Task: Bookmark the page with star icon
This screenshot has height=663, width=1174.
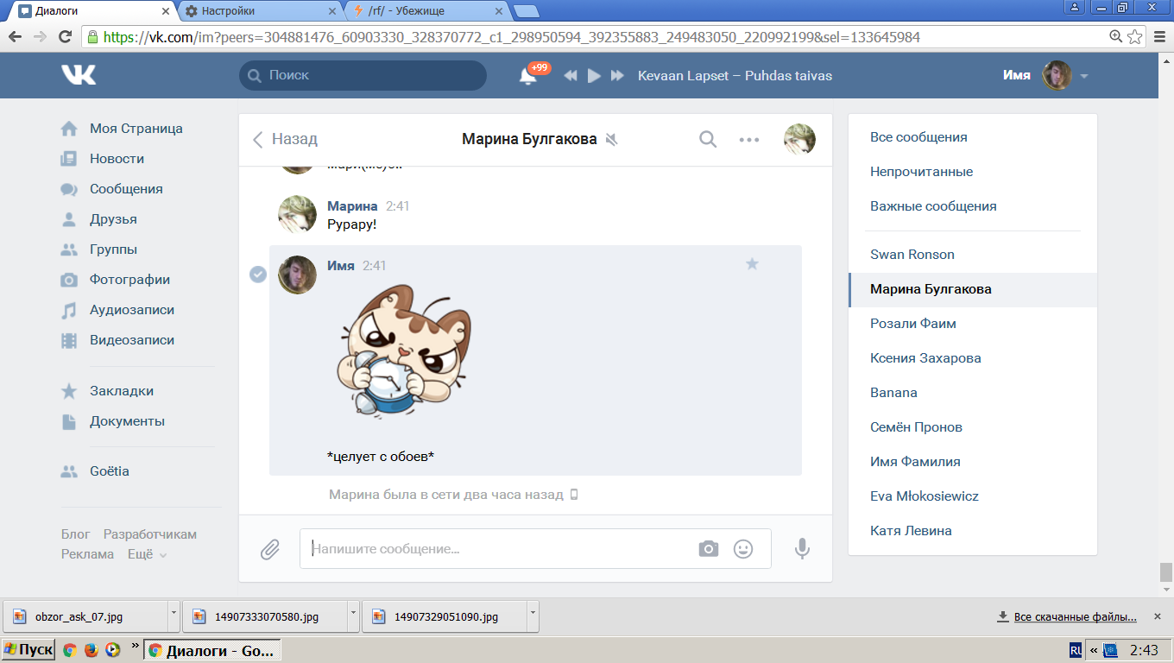Action: 1135,37
